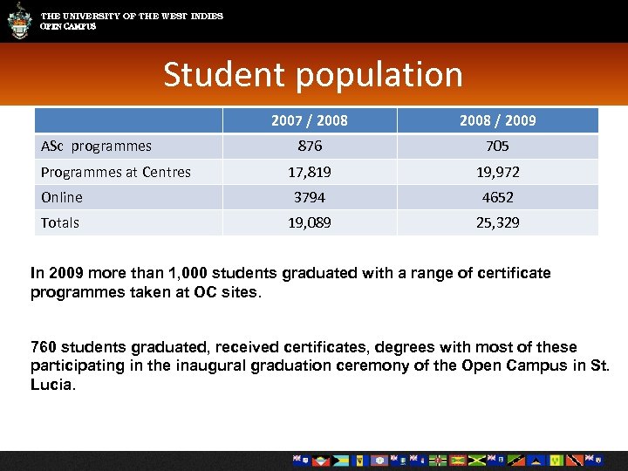Click the cell with value 4652
Viewport: 628px width, 471px height.
click(498, 197)
